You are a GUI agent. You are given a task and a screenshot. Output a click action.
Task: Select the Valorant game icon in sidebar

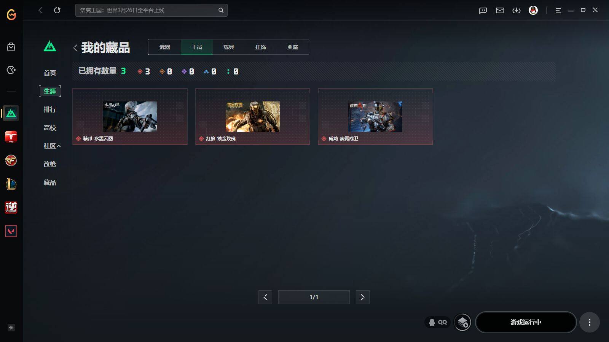(x=11, y=231)
